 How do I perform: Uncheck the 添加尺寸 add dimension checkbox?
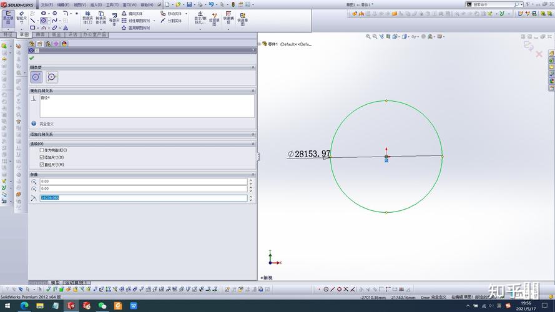42,157
